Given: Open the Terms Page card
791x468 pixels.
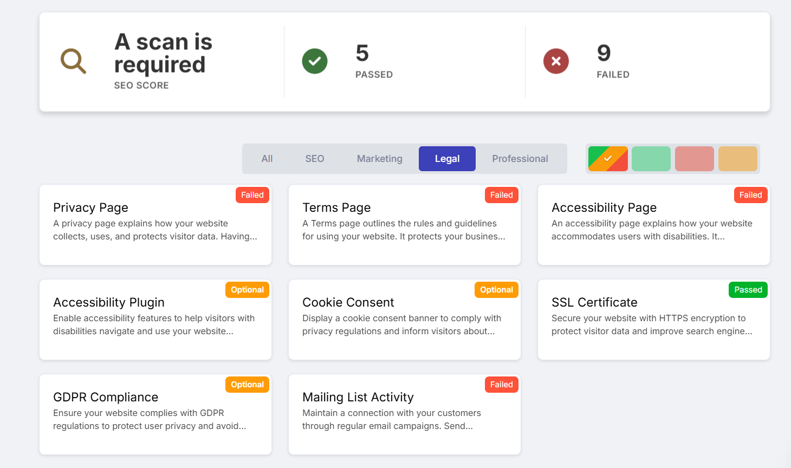Looking at the screenshot, I should coord(405,225).
